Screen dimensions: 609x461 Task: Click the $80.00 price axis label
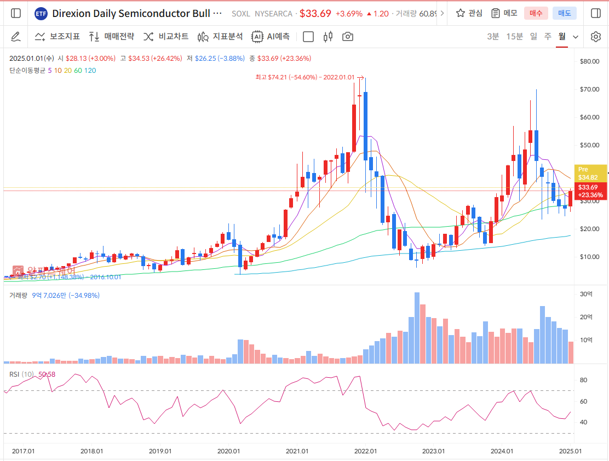click(589, 61)
